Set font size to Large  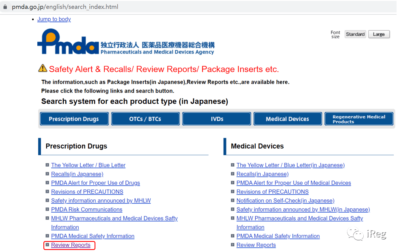point(379,34)
